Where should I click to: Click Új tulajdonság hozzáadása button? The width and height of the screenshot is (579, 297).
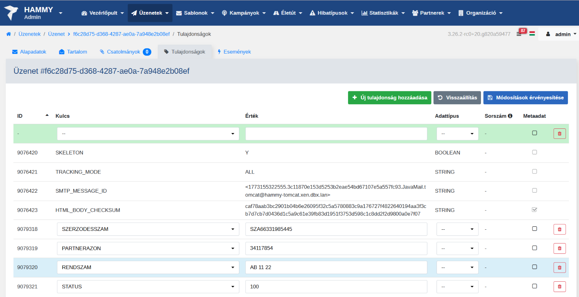389,97
